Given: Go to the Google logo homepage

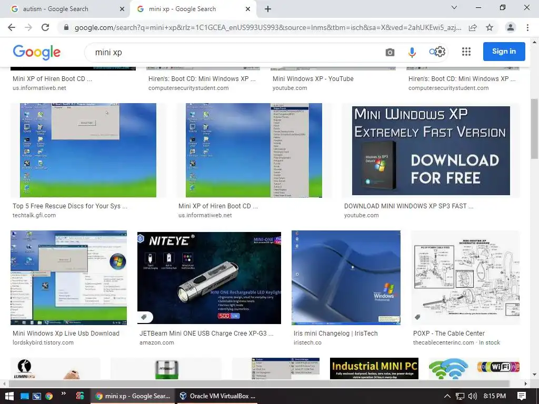Looking at the screenshot, I should click(x=37, y=52).
